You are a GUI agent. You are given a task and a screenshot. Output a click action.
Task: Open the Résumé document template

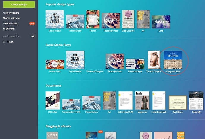pyautogui.click(x=196, y=100)
